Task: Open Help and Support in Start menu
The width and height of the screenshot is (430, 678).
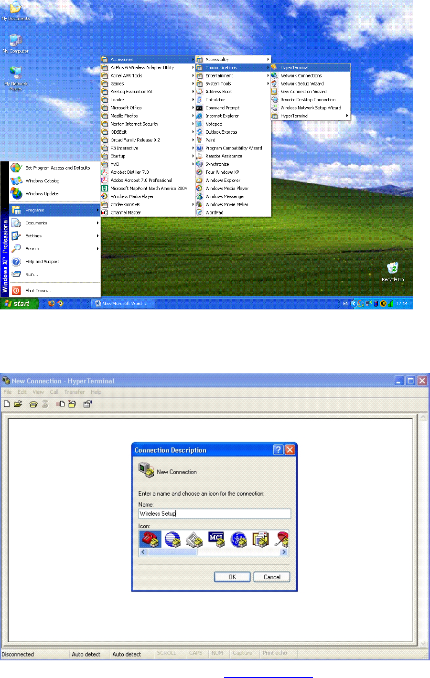Action: [x=55, y=262]
